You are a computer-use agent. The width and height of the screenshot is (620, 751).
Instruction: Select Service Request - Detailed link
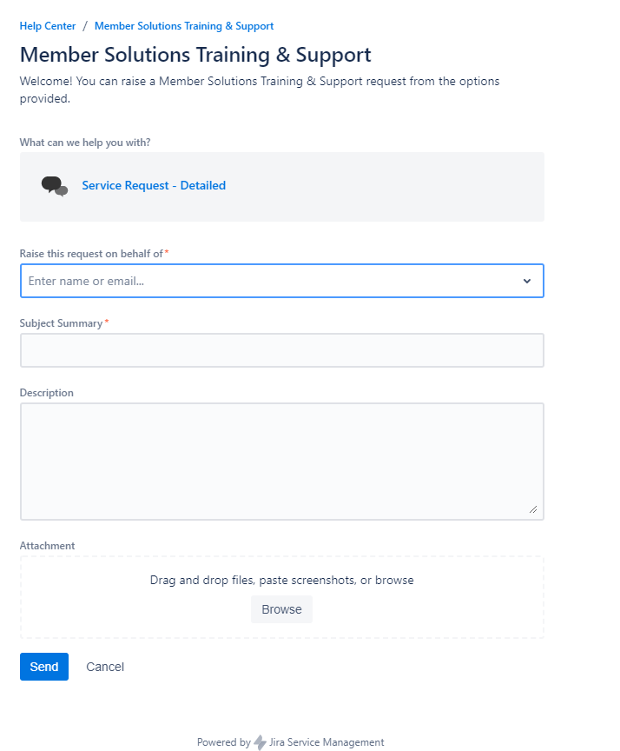coord(154,185)
